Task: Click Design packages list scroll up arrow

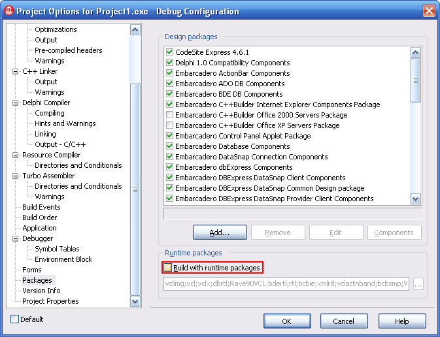Action: [415, 52]
